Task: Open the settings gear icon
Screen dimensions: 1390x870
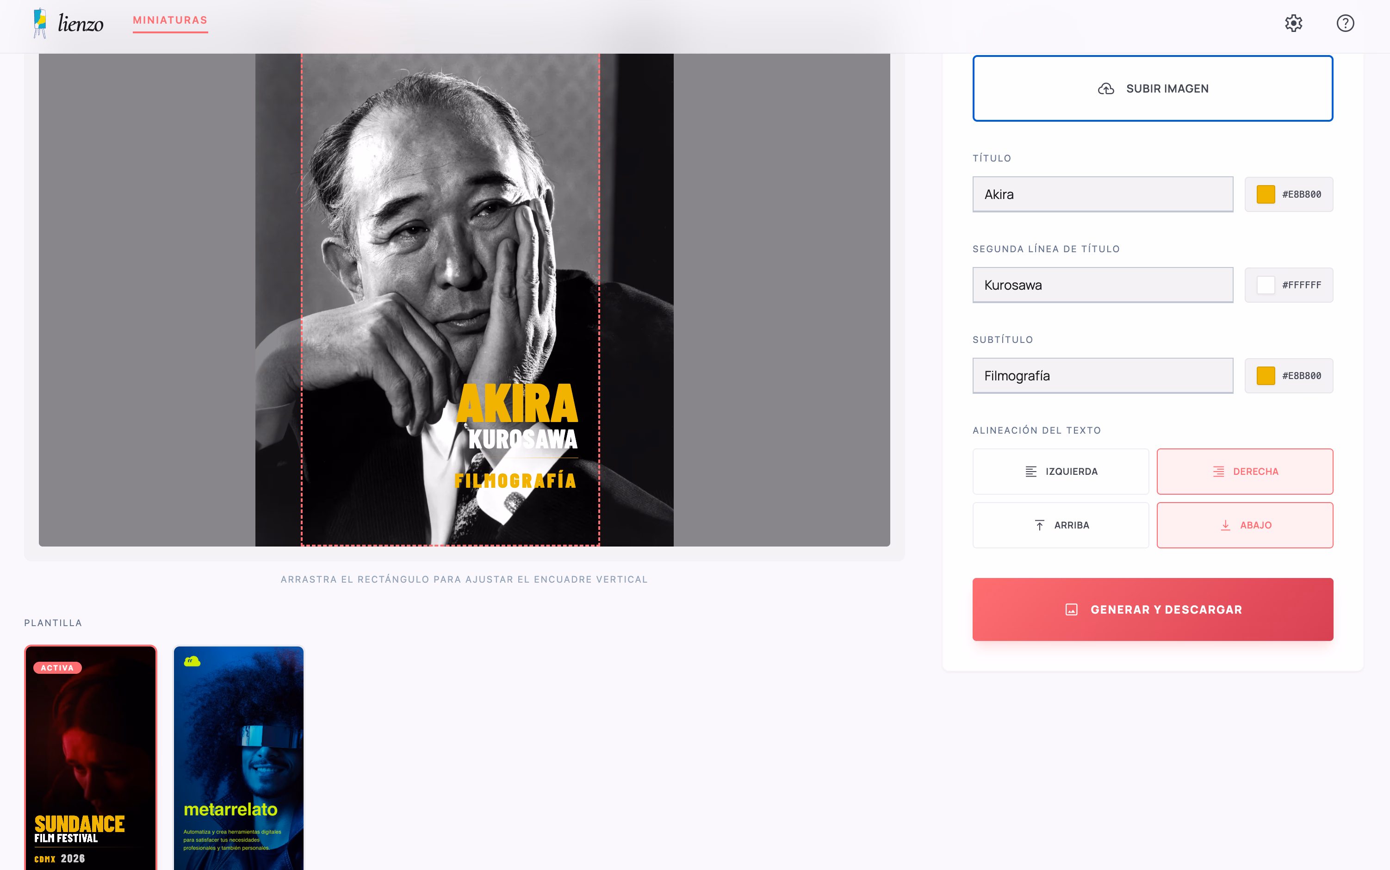Action: tap(1293, 23)
